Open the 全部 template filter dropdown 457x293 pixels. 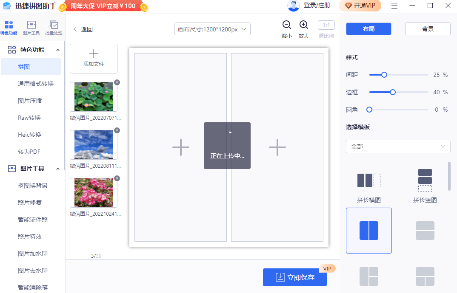[x=398, y=146]
